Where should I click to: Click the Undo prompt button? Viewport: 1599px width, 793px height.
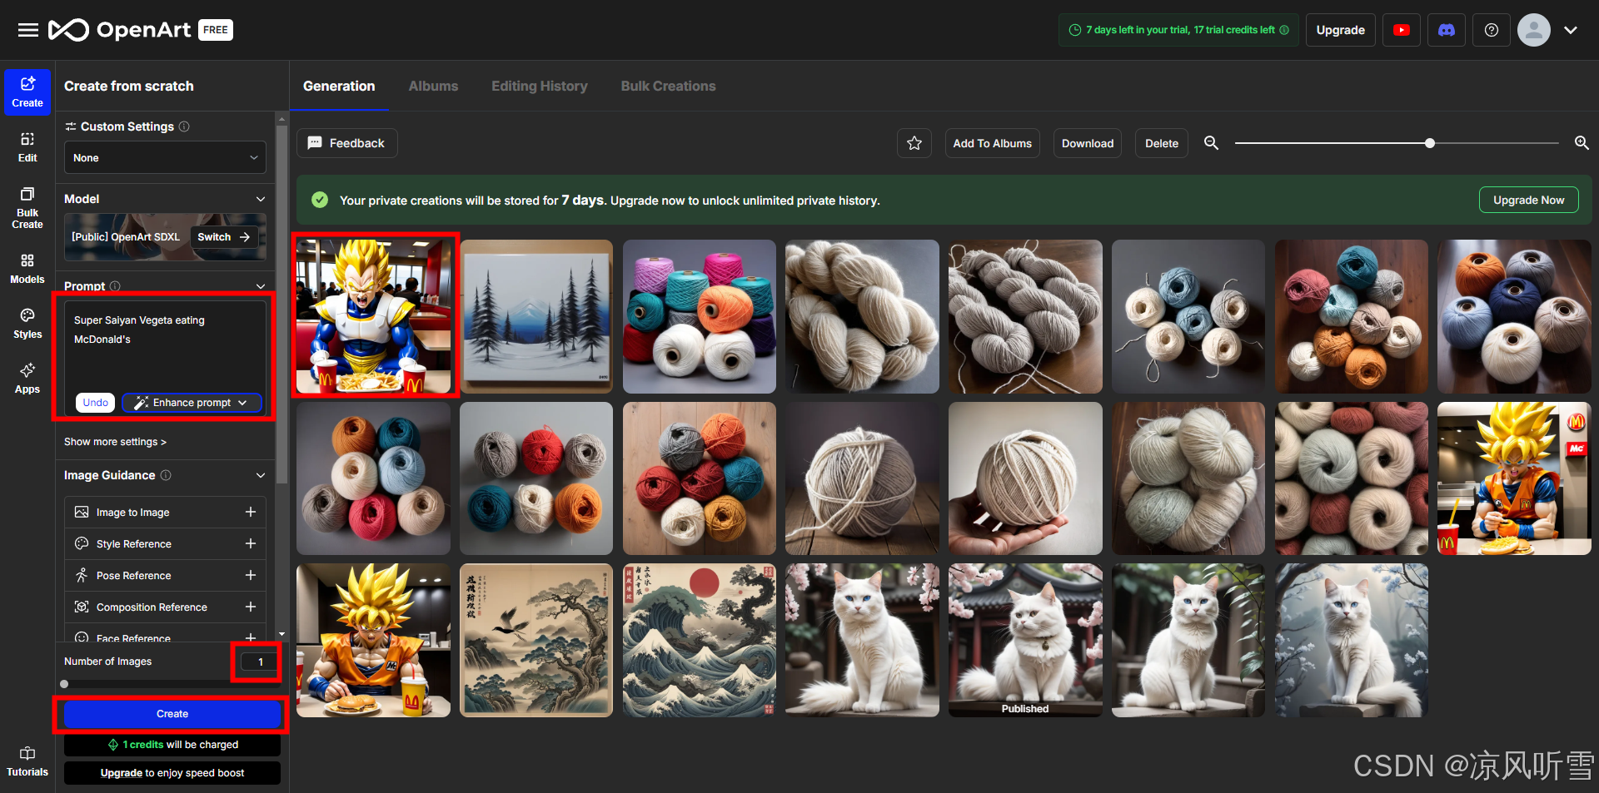(x=96, y=403)
